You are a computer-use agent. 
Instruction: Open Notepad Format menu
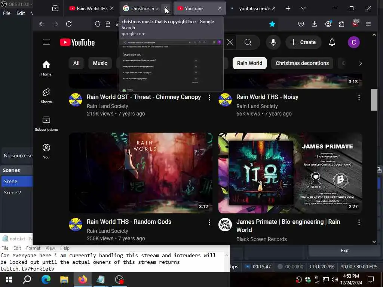tap(33, 248)
